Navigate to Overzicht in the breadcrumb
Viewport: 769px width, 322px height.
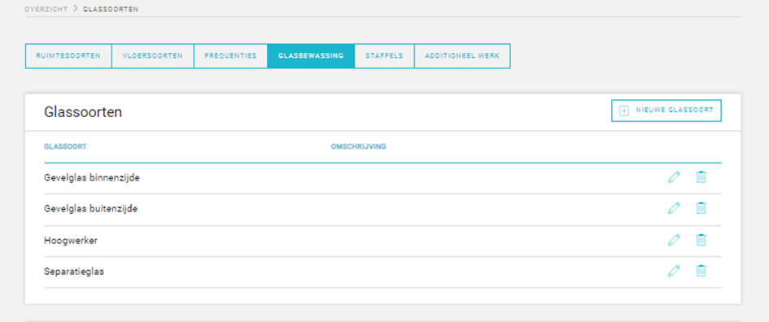pos(46,9)
